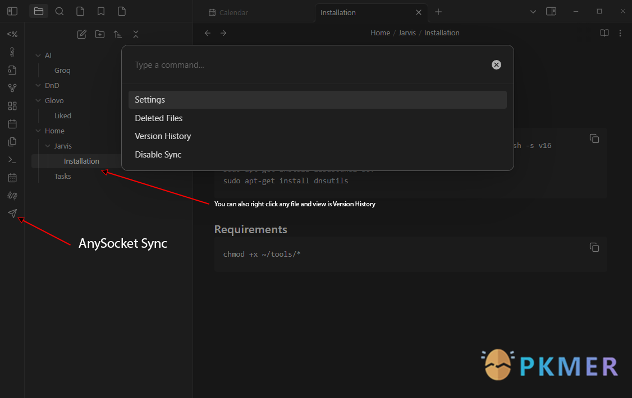The width and height of the screenshot is (632, 398).
Task: Open the Liked note
Action: click(x=63, y=116)
